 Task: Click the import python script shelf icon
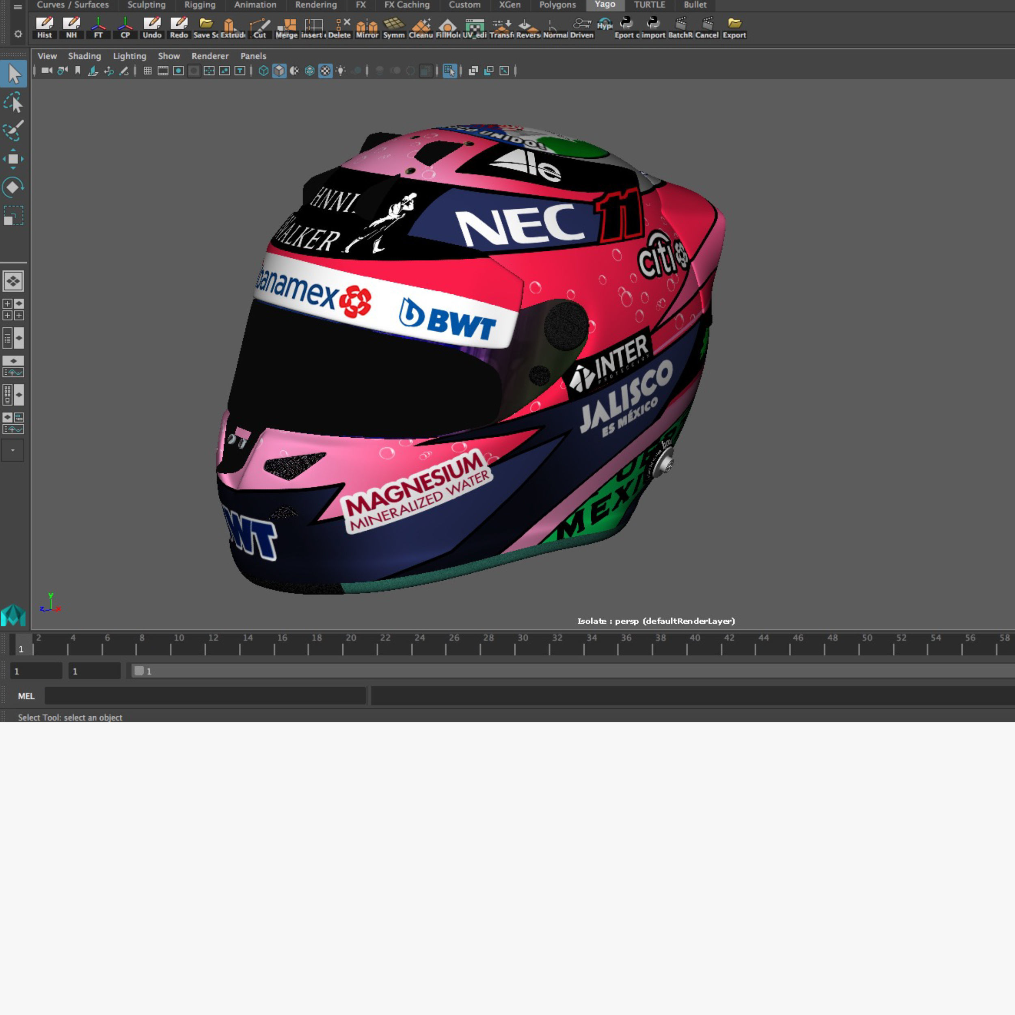point(654,28)
